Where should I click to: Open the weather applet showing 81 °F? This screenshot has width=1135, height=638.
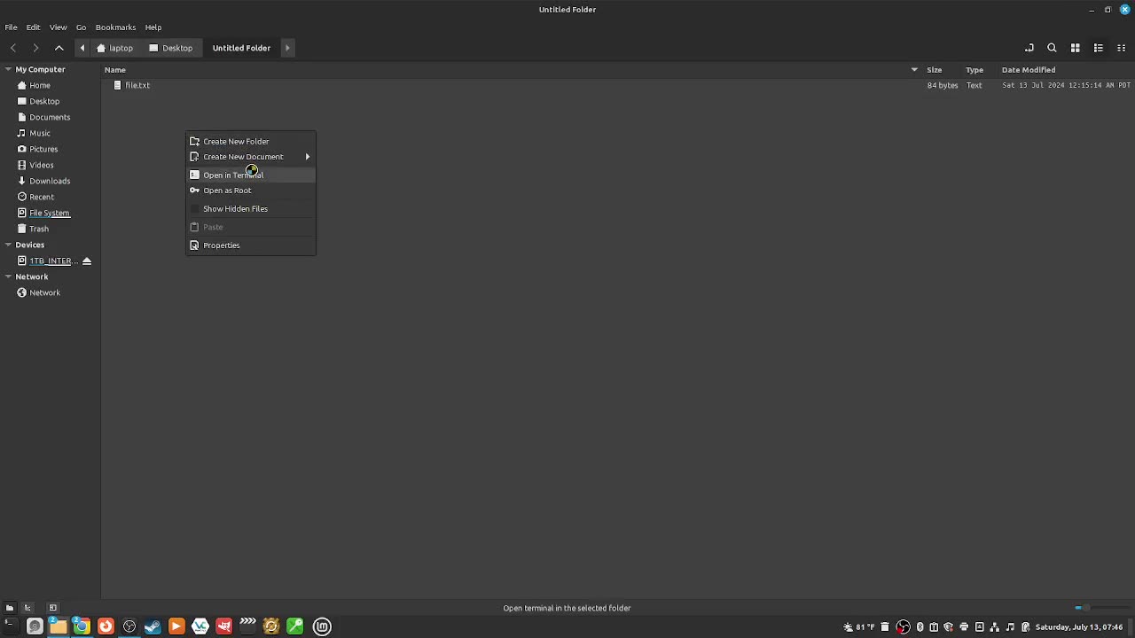tap(858, 627)
